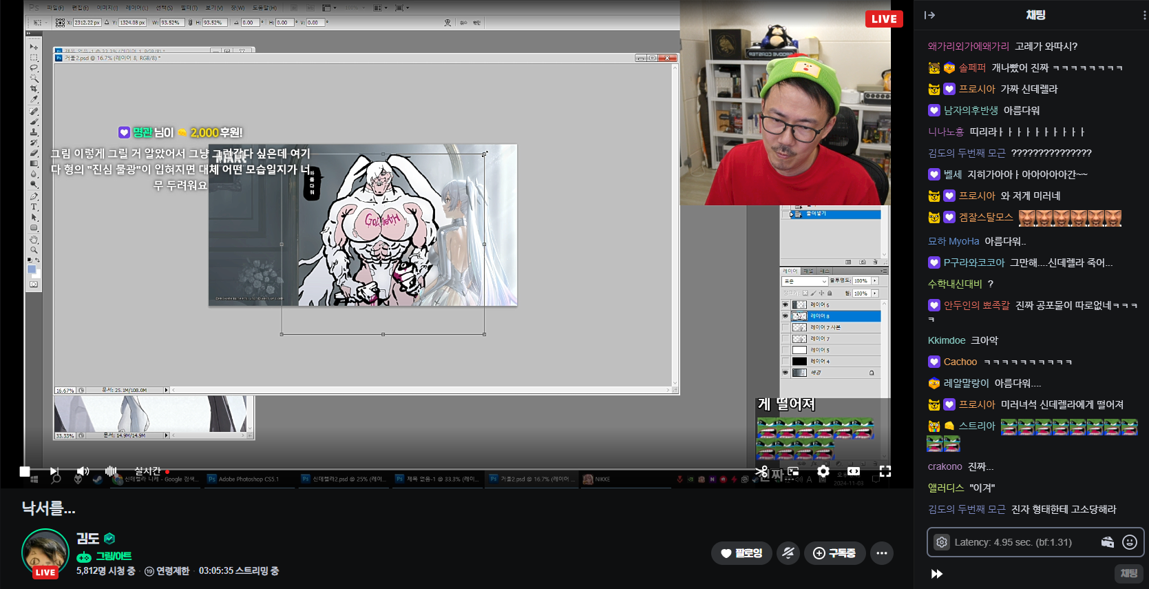The height and width of the screenshot is (589, 1149).
Task: Hide the 레이어 6 layer eye icon
Action: 785,304
